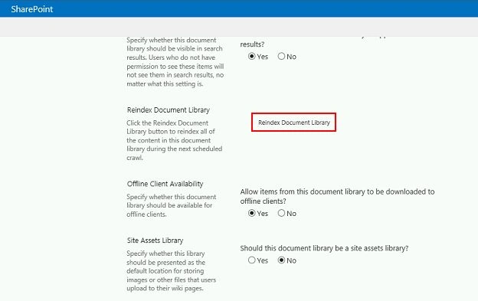Choose No for offline clients download
This screenshot has height=301, width=478.
pos(281,213)
